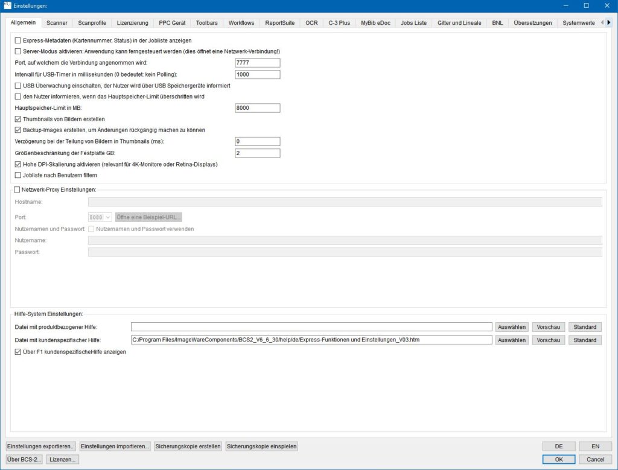Click the Cancel button
The width and height of the screenshot is (618, 470).
pos(596,459)
